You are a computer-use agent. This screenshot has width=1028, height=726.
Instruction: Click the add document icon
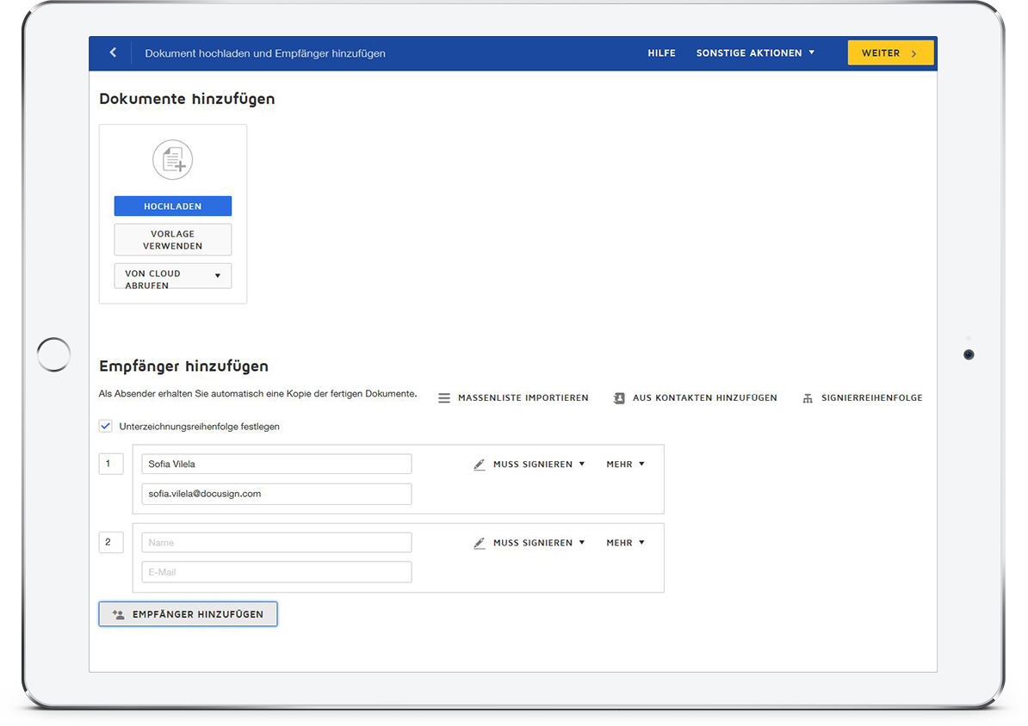[173, 160]
